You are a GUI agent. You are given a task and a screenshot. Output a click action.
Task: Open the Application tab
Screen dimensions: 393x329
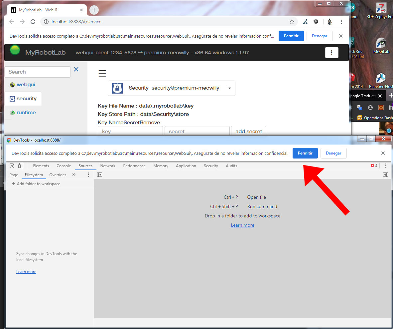[x=186, y=165]
